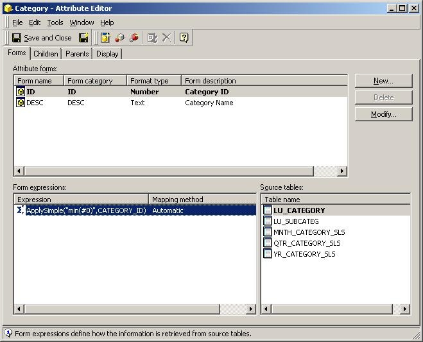This screenshot has height=342, width=423.
Task: Click the red cubes toolbar icon
Action: click(134, 38)
